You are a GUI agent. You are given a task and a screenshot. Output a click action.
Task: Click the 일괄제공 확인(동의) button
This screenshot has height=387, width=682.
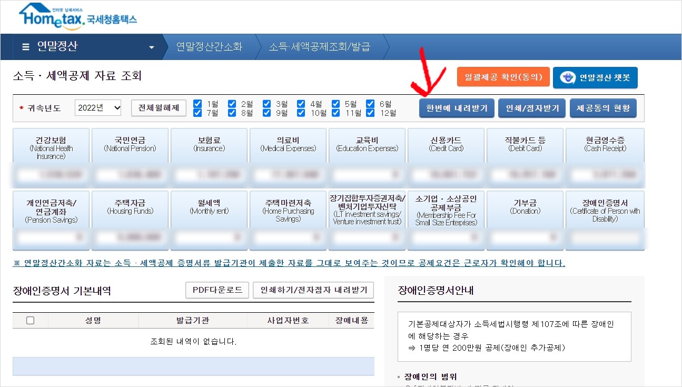click(503, 76)
